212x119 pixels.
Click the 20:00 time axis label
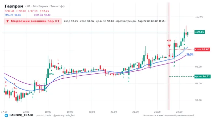pos(157,112)
